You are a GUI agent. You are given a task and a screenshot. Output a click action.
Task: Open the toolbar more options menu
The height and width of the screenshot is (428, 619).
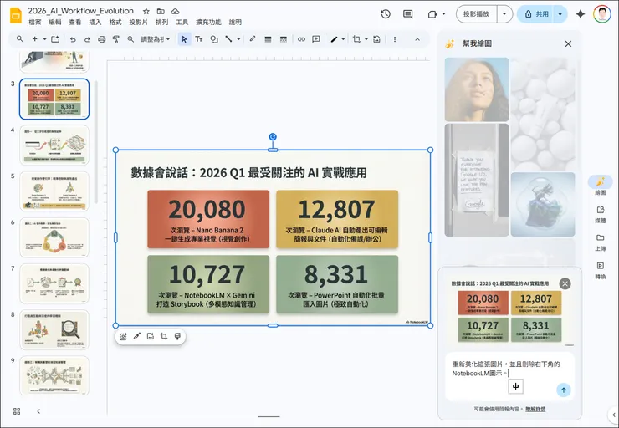(x=395, y=39)
